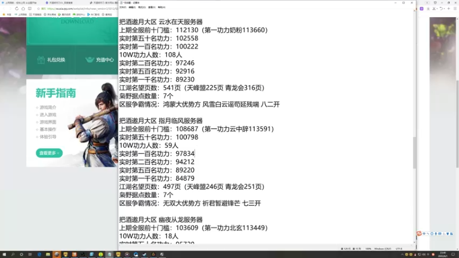
Task: Click Notepad scrollbar down arrow
Action: coord(414,242)
